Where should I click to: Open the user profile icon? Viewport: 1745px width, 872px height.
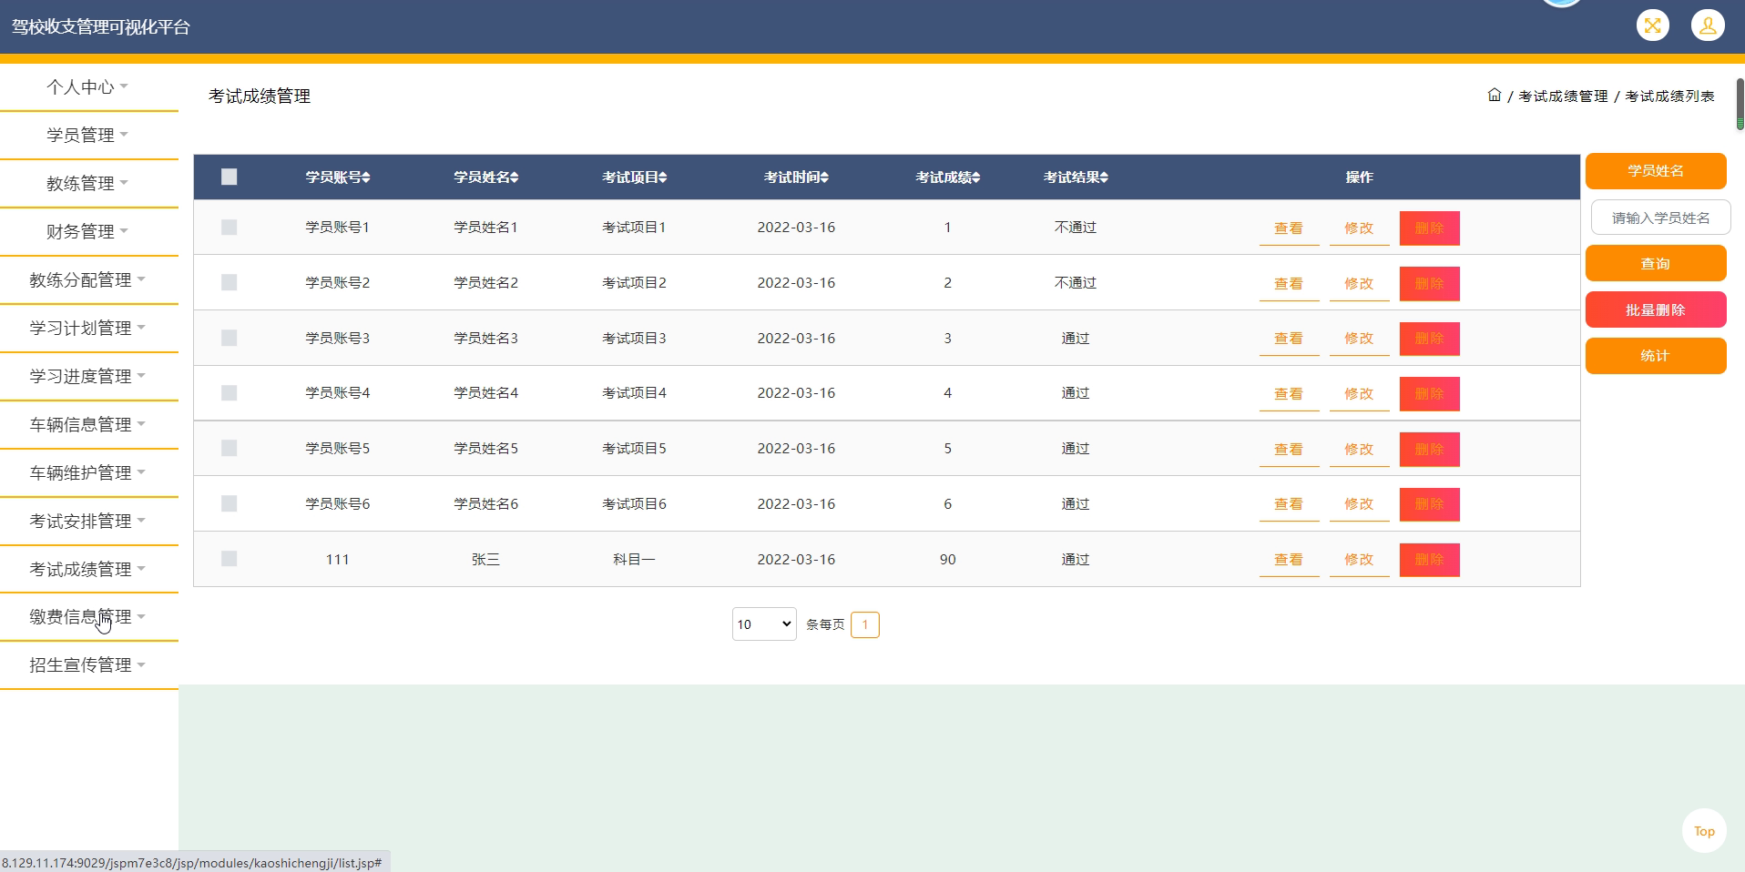(1708, 25)
